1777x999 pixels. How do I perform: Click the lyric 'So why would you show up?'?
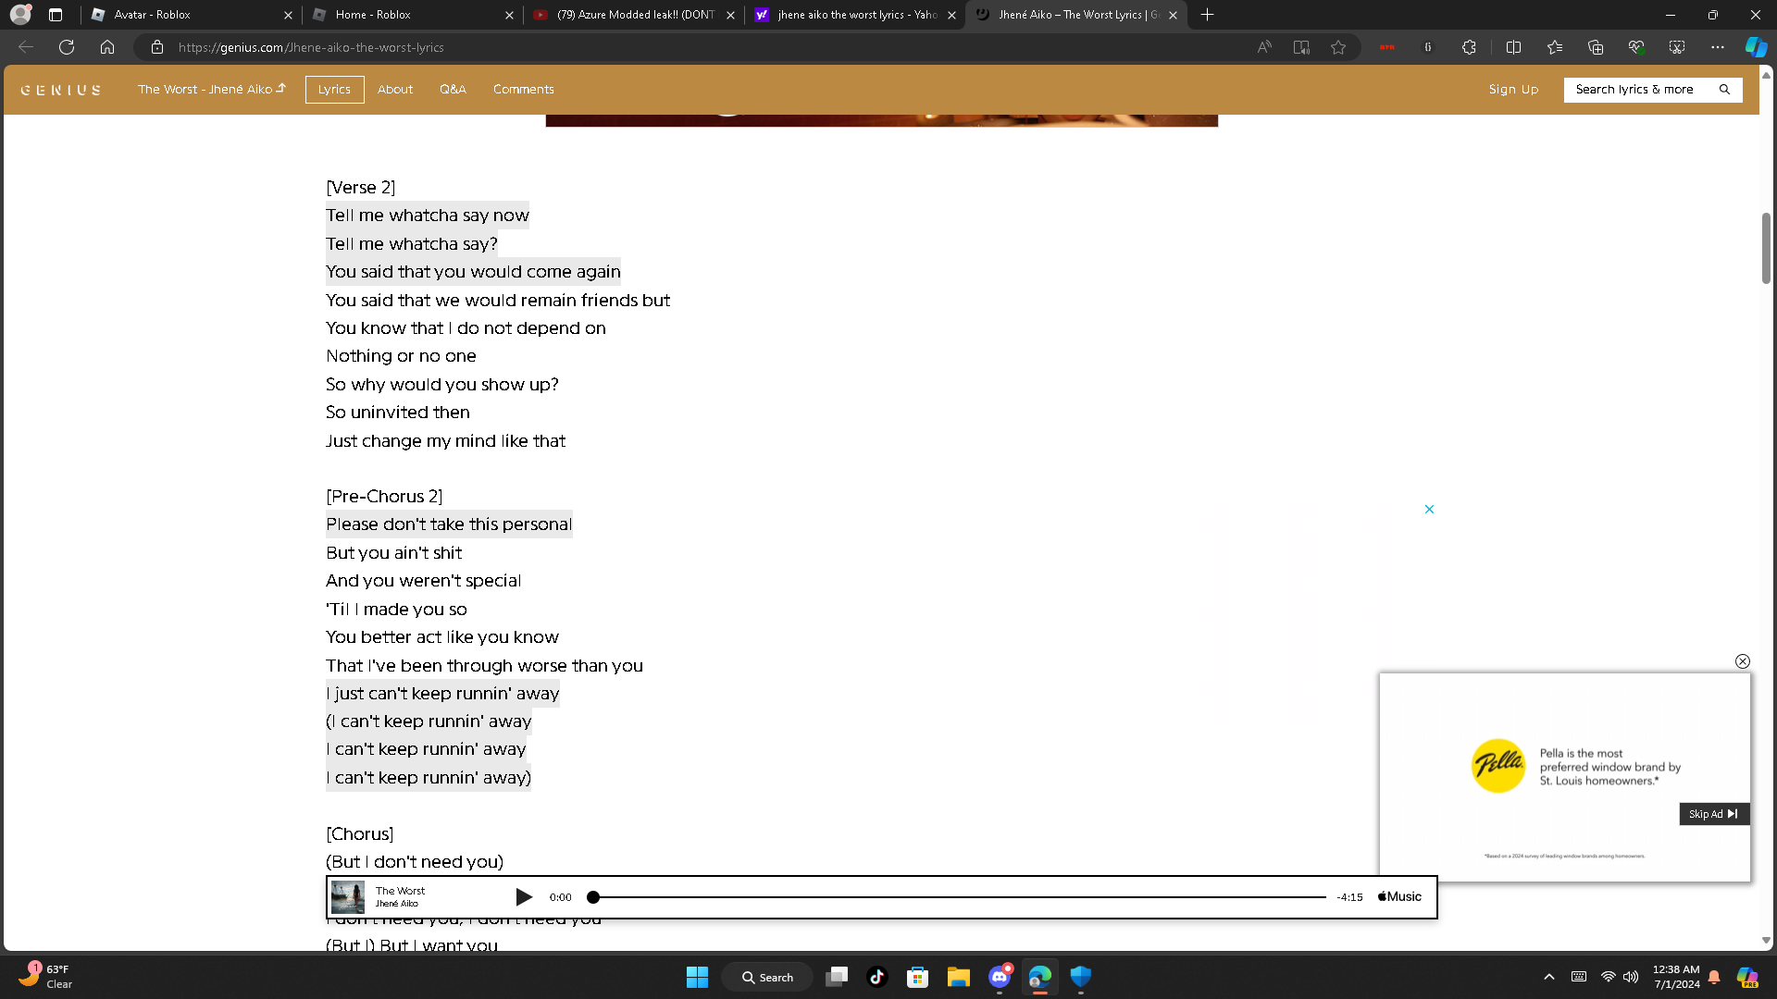[442, 385]
